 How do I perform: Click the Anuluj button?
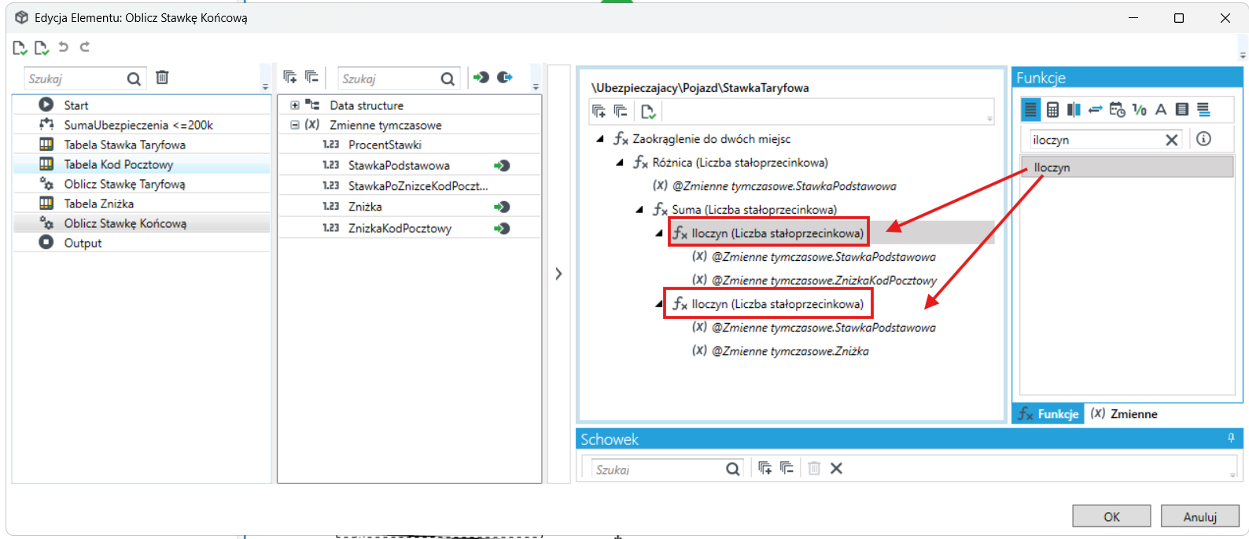click(x=1200, y=516)
